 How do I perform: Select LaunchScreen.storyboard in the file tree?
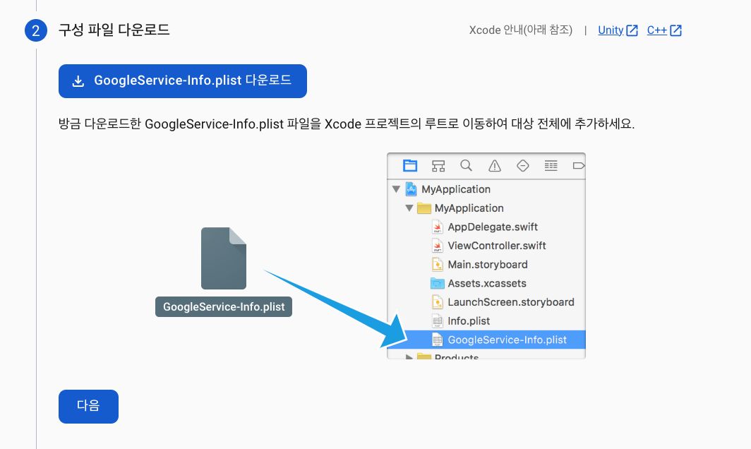(510, 302)
